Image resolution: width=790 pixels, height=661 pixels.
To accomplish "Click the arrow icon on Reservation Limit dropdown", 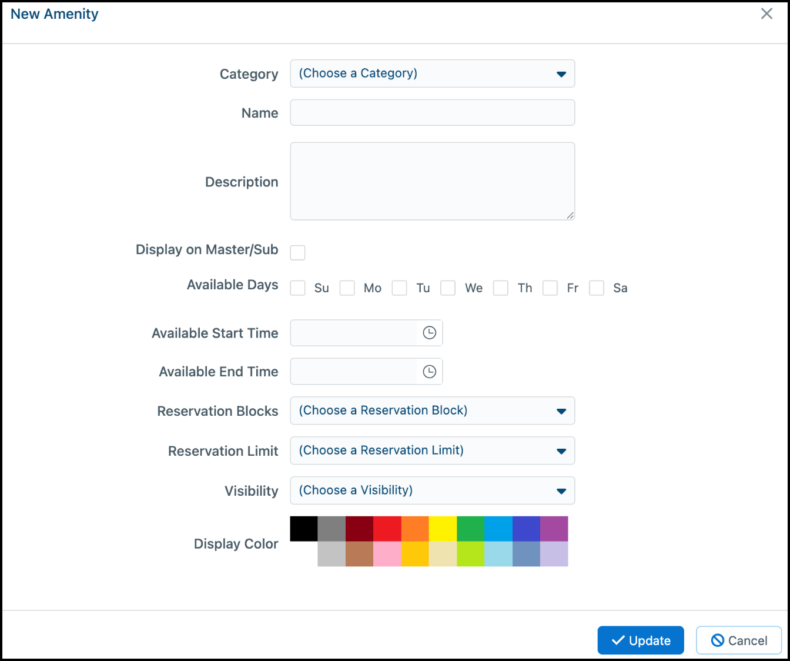I will [561, 450].
